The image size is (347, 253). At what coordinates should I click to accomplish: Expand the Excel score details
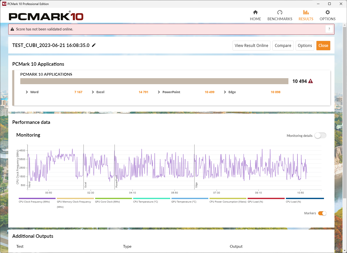pos(93,92)
